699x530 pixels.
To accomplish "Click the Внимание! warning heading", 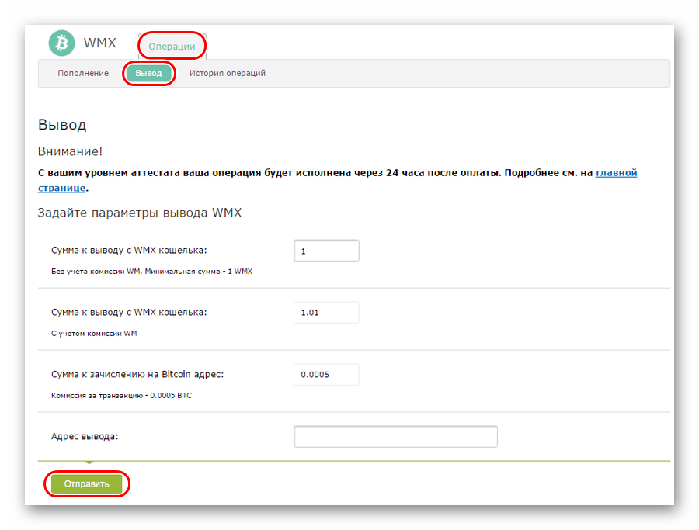I will (70, 151).
